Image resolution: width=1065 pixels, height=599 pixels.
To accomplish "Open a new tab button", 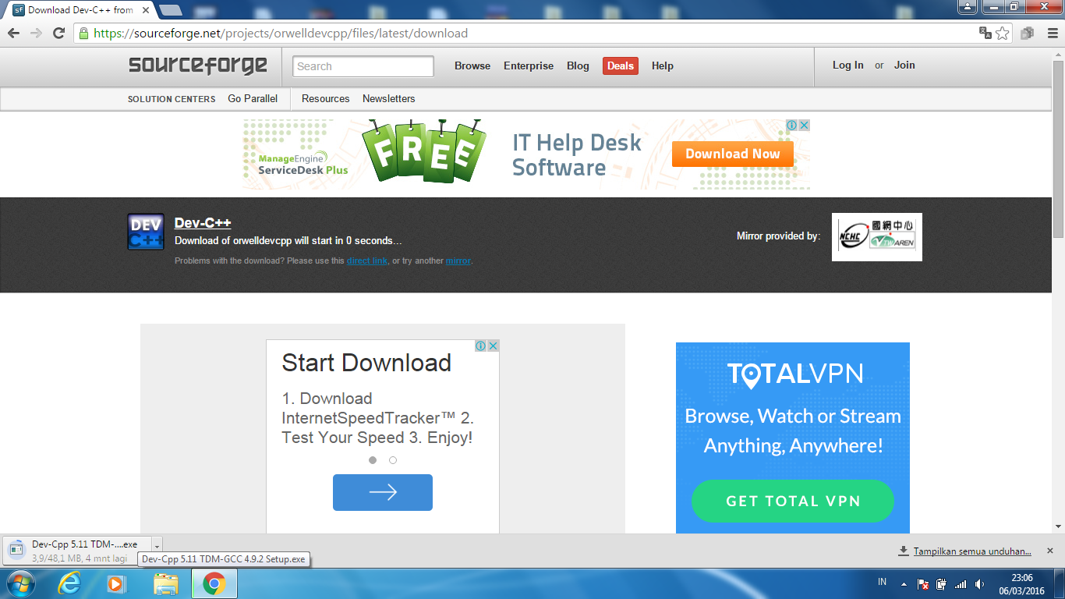I will pos(171,10).
